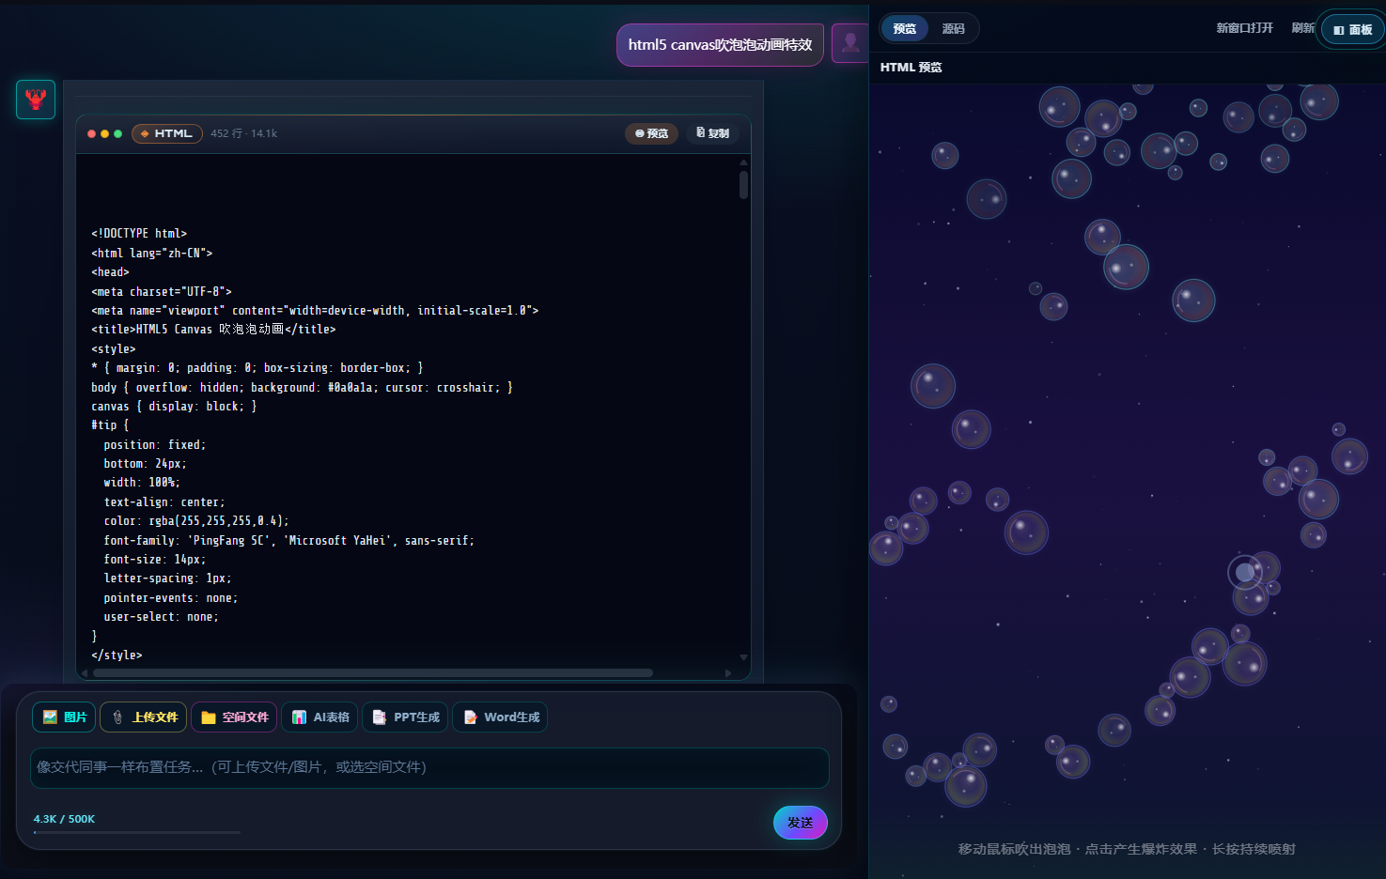Screen dimensions: 1386x879
Task: Click the <!DOCTYPE html> code line
Action: tap(139, 234)
